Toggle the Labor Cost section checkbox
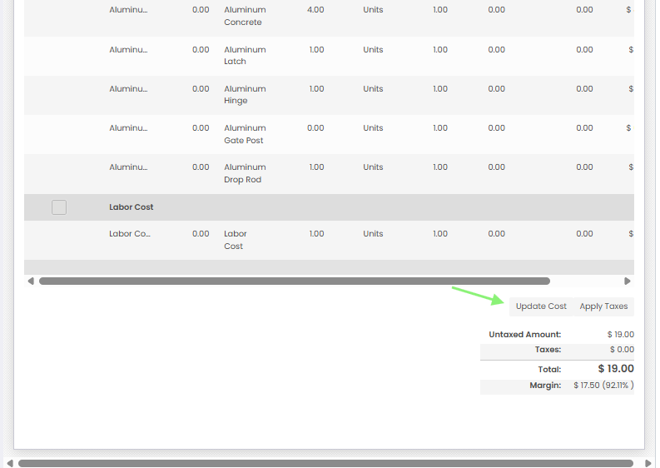660x468 pixels. pyautogui.click(x=59, y=207)
